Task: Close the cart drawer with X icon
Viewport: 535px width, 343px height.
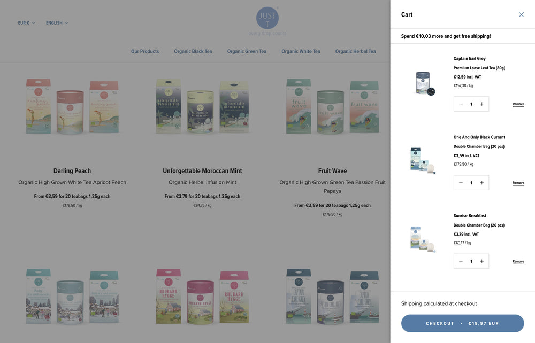Action: (x=521, y=14)
